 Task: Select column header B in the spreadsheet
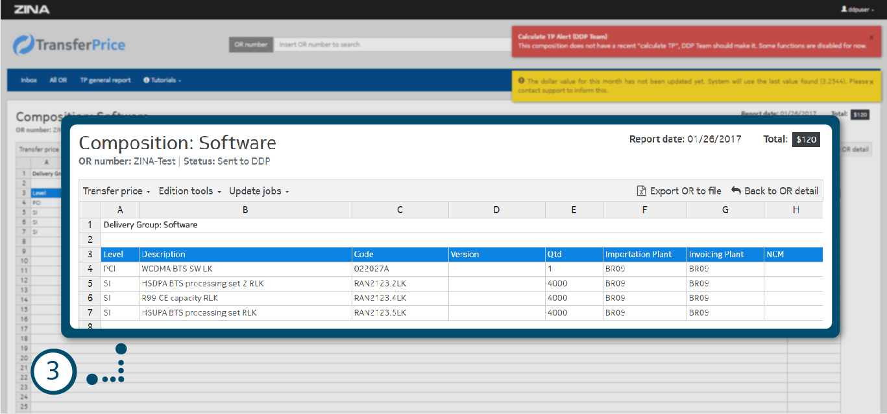click(245, 210)
